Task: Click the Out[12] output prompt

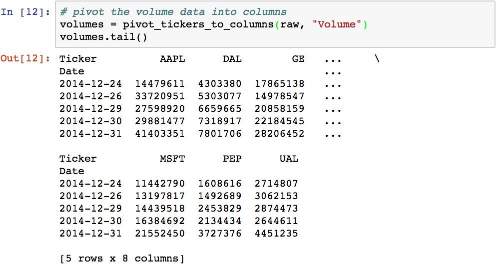Action: click(25, 58)
